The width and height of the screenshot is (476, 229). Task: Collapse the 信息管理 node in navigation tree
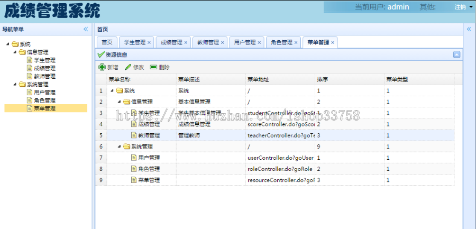[15, 52]
